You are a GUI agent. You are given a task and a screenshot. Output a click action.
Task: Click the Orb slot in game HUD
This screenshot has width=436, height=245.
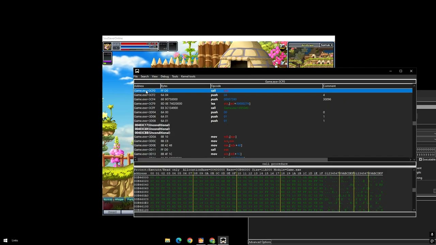[x=172, y=46]
